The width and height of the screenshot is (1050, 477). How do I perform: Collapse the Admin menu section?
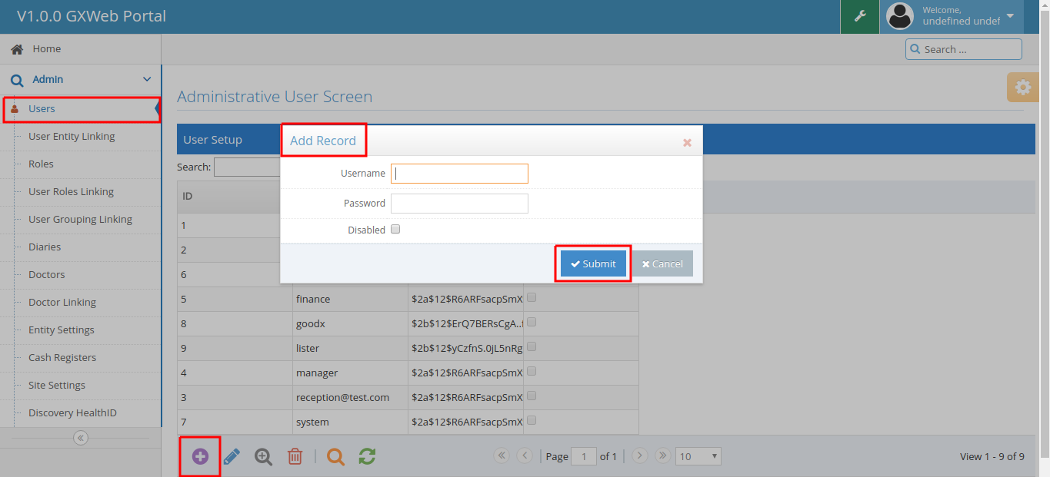click(147, 79)
